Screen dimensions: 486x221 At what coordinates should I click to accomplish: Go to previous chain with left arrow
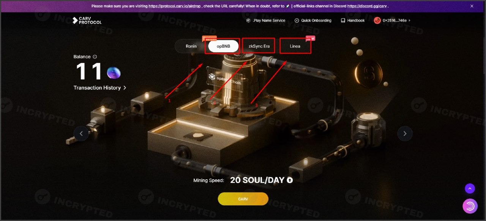coord(81,133)
